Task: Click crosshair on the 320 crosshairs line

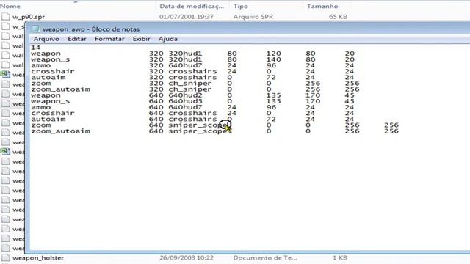Action: (53, 72)
